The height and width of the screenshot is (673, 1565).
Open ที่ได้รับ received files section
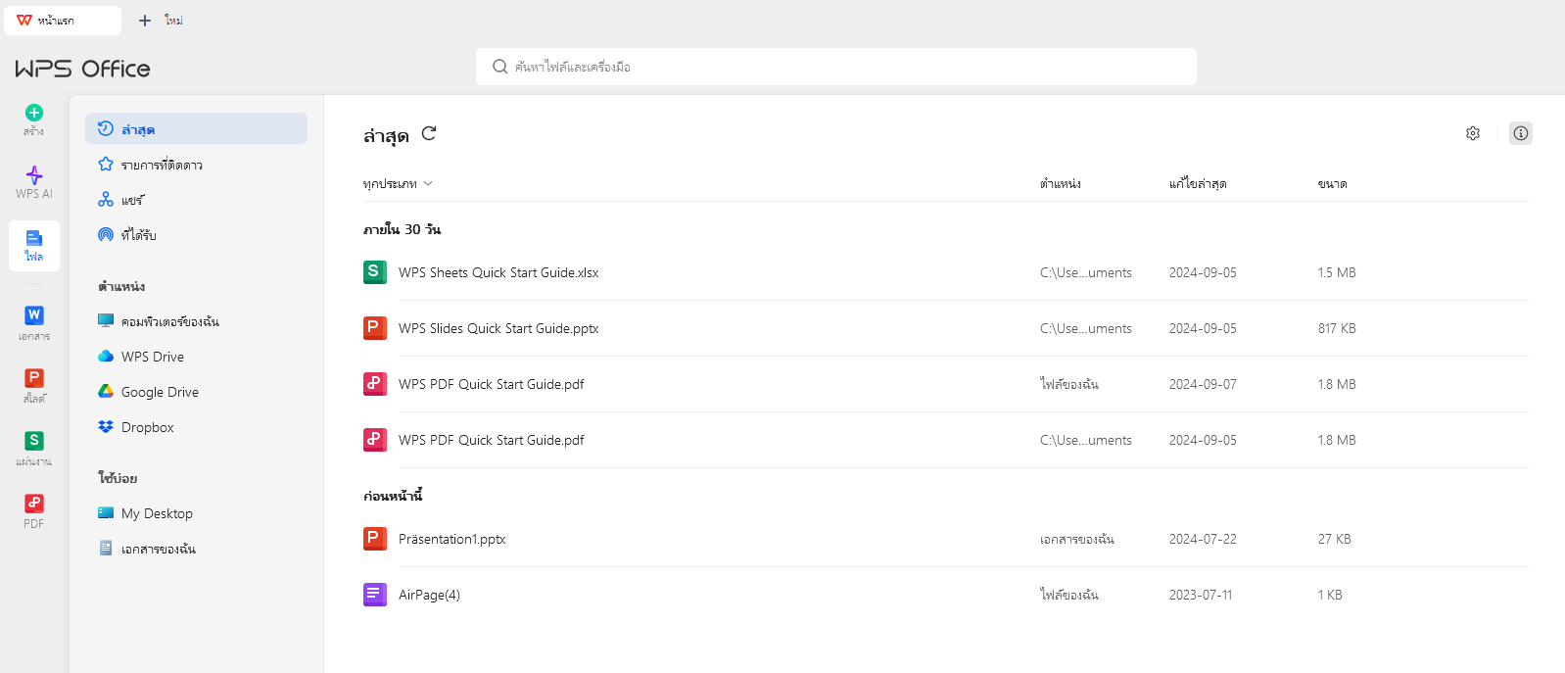click(196, 234)
